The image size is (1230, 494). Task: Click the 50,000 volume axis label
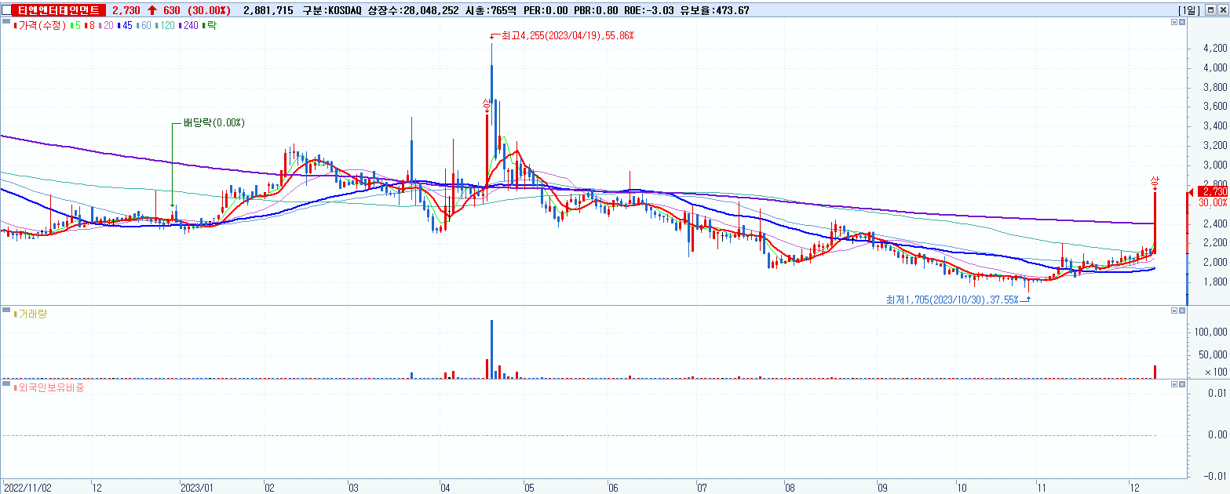(x=1214, y=356)
